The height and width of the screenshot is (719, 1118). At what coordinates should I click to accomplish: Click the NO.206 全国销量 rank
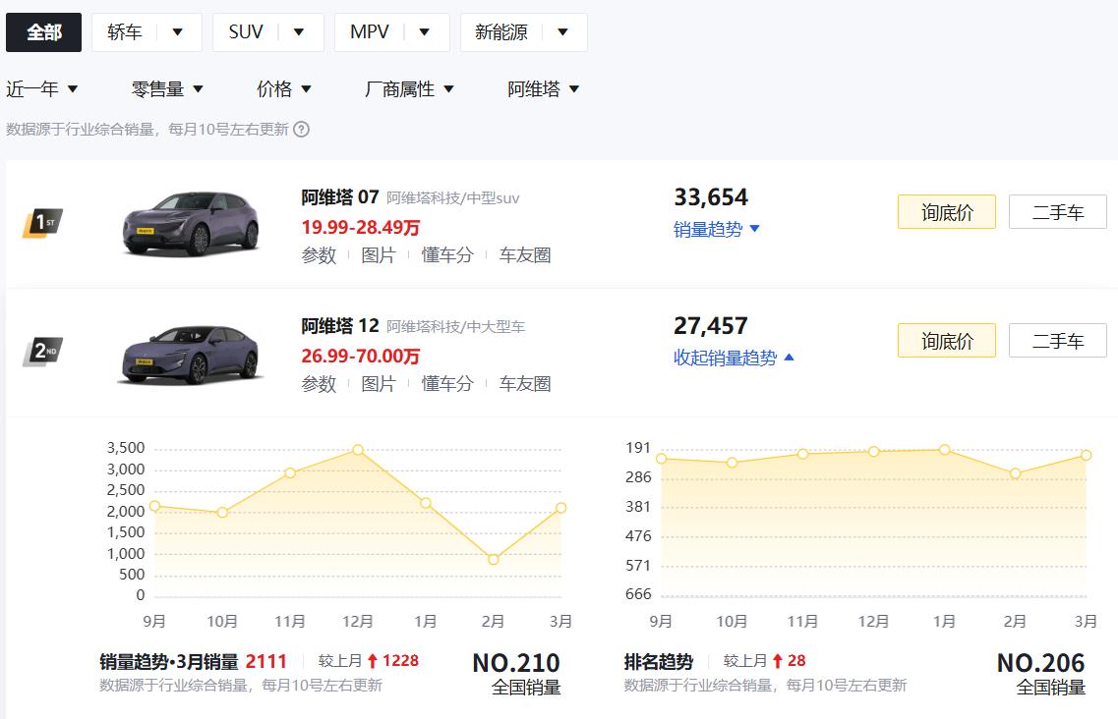click(x=1041, y=674)
